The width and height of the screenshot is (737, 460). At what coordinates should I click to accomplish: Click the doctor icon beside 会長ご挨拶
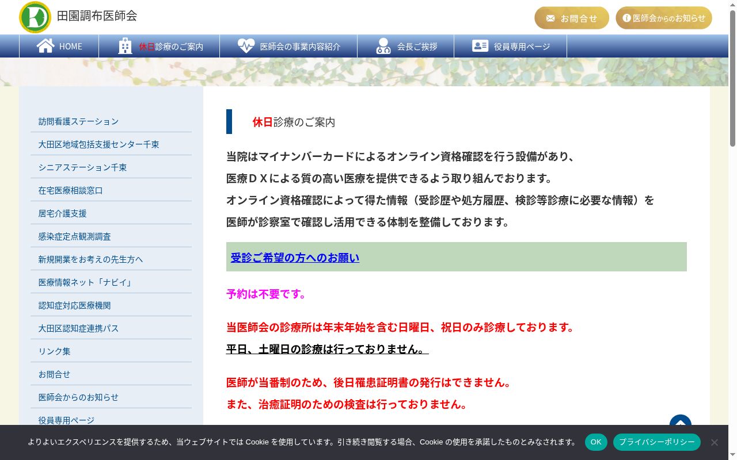click(x=383, y=46)
